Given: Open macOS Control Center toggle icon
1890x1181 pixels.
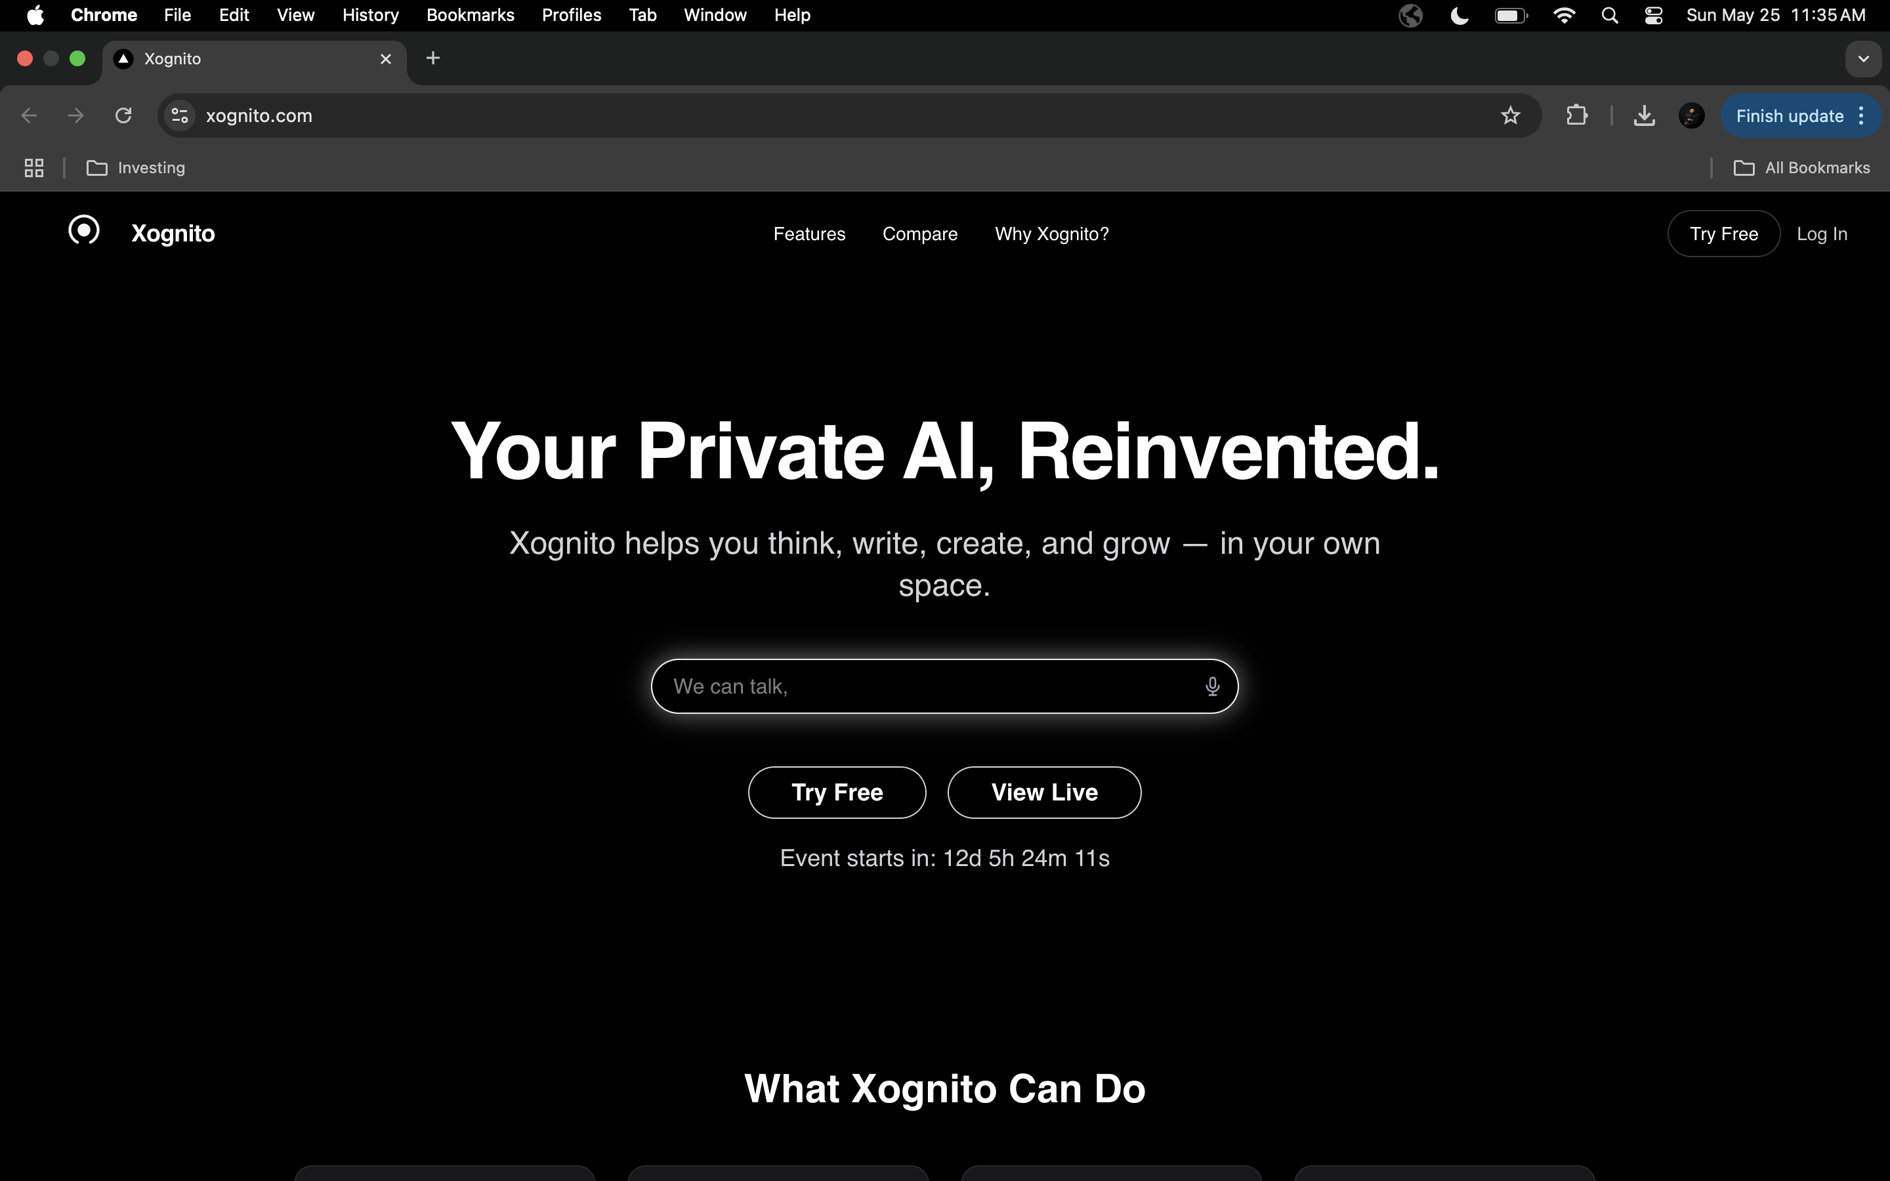Looking at the screenshot, I should pos(1653,16).
